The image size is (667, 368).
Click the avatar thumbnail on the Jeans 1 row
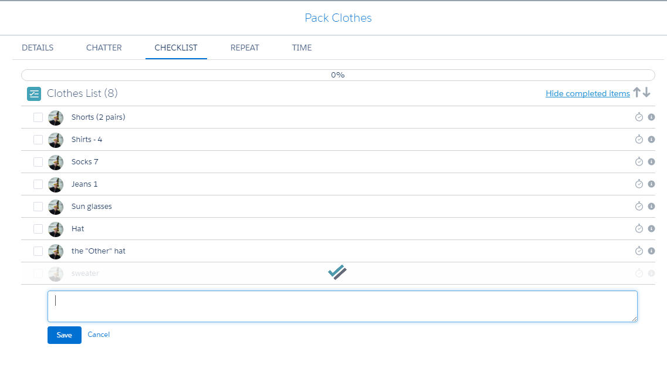pos(56,184)
